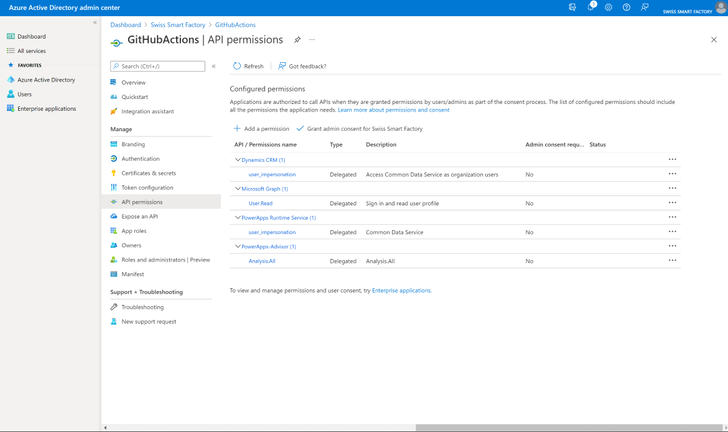The image size is (728, 432).
Task: Open the settings gear icon
Action: tap(608, 7)
